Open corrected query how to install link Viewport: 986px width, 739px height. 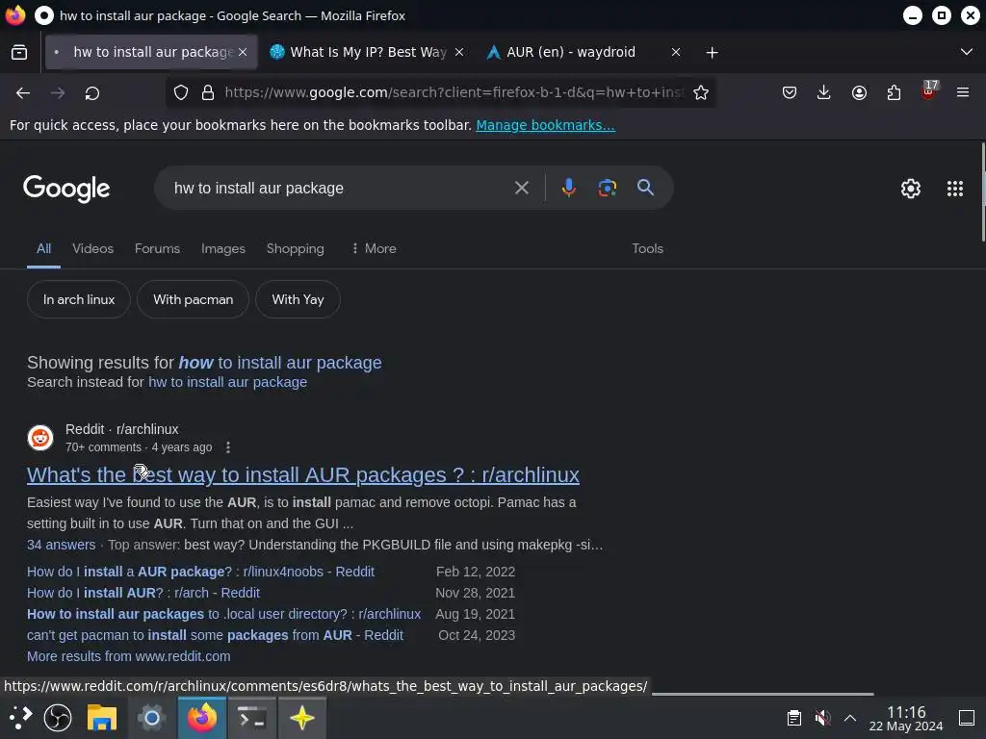(x=280, y=363)
